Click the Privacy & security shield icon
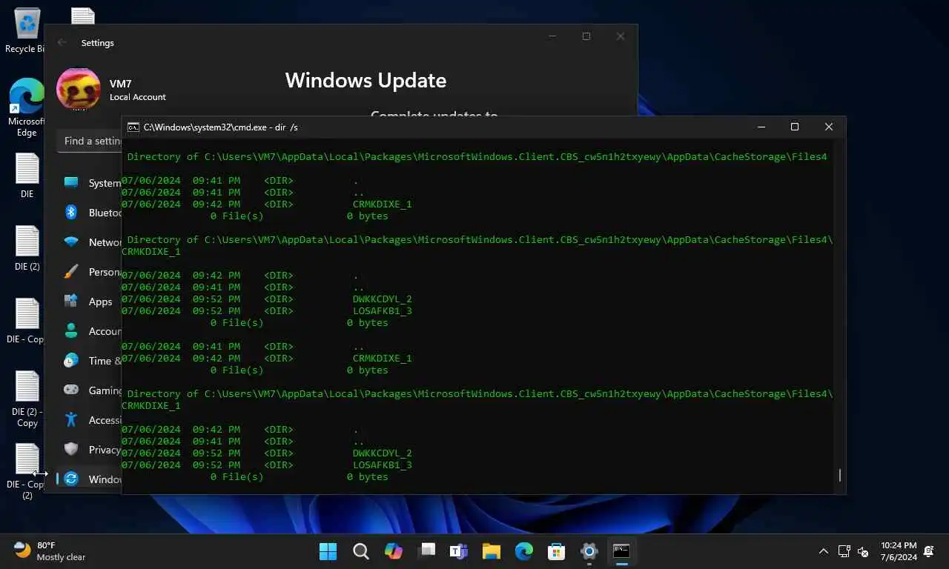949x569 pixels. click(x=71, y=449)
